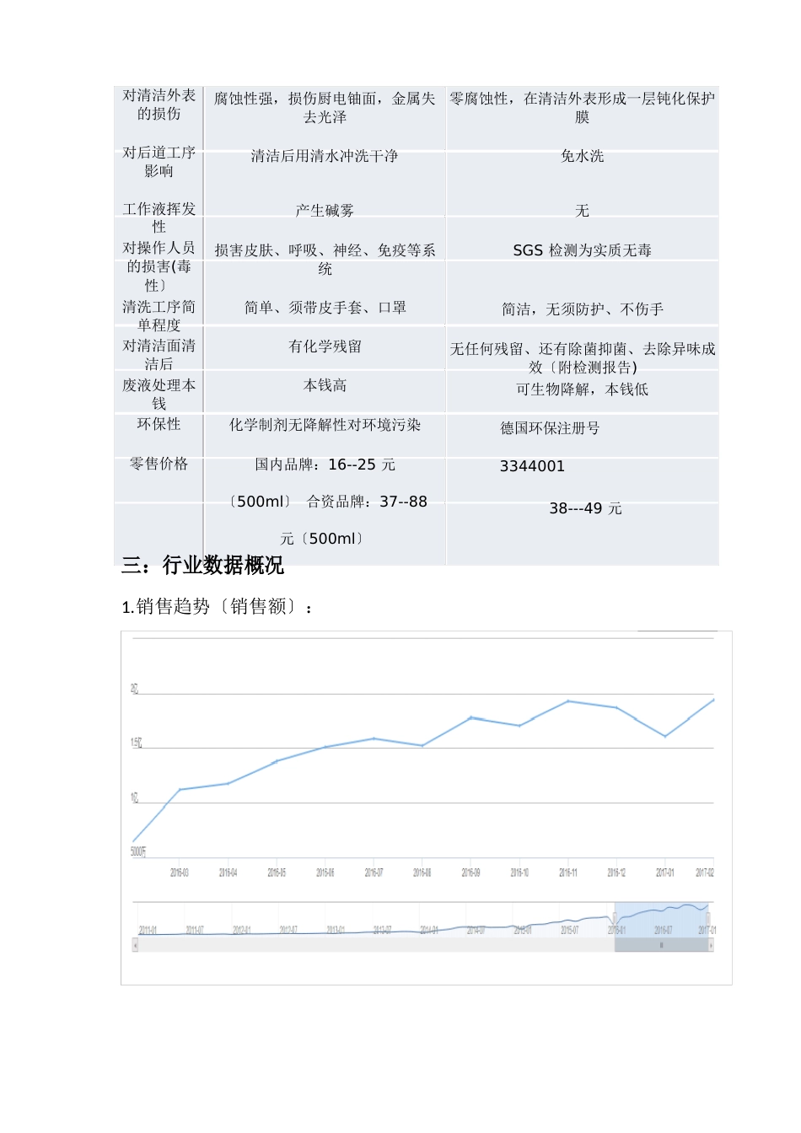Click the cell 德国环保注册号
The image size is (801, 1133).
point(550,428)
